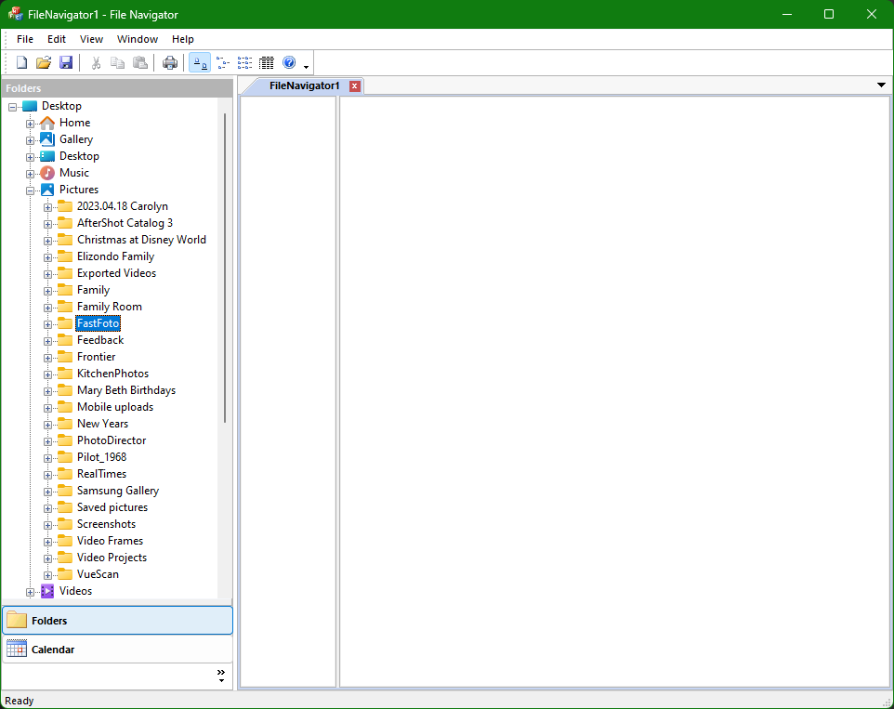Click the Save toolbar icon
This screenshot has width=894, height=709.
[x=66, y=62]
